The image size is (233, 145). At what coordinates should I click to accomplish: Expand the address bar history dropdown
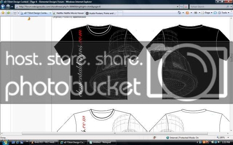(177, 7)
